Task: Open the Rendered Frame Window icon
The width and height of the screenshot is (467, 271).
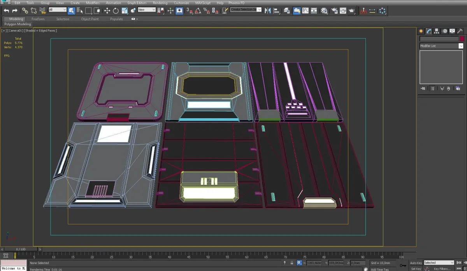Action: [x=343, y=10]
